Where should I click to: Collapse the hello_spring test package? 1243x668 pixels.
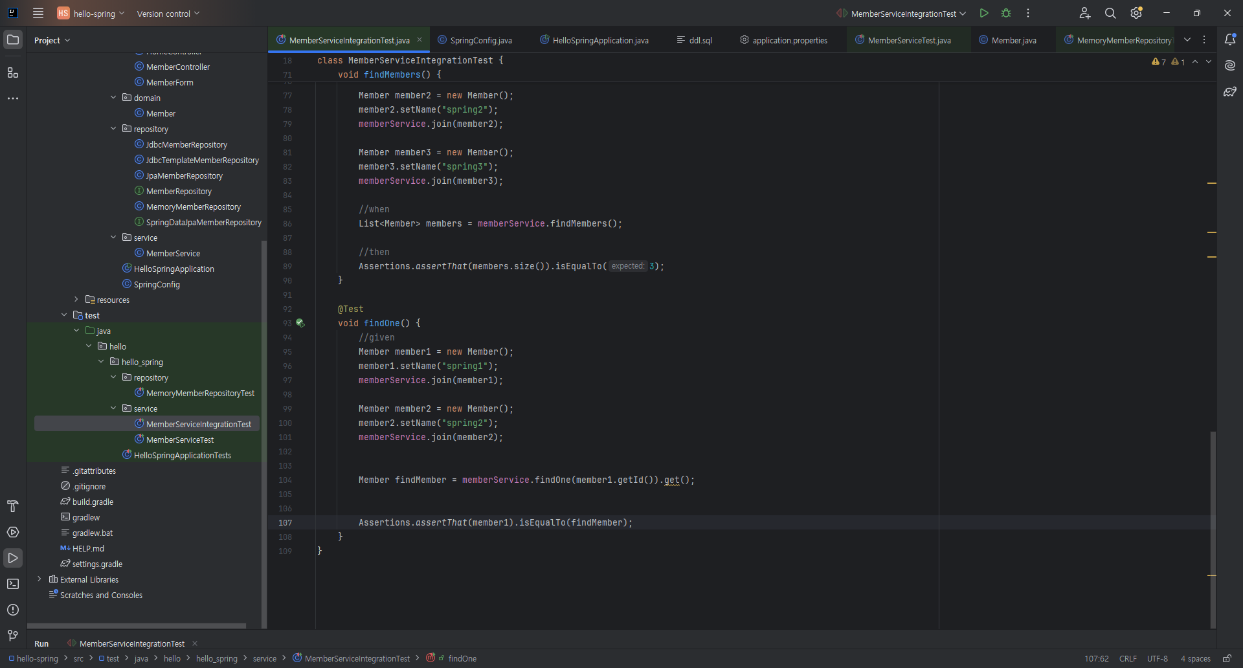[x=101, y=362]
